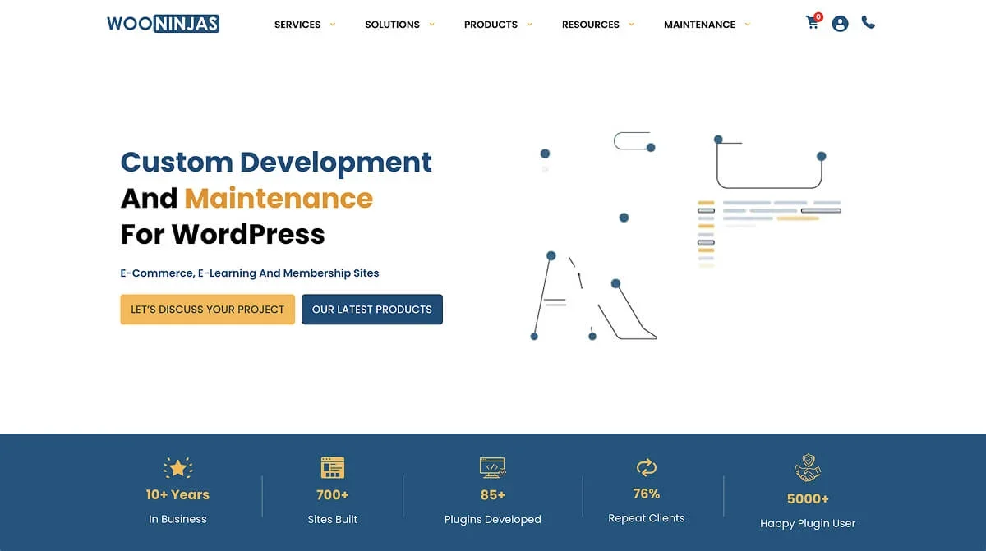Expand the Resources dropdown arrow
The image size is (986, 551).
point(631,24)
